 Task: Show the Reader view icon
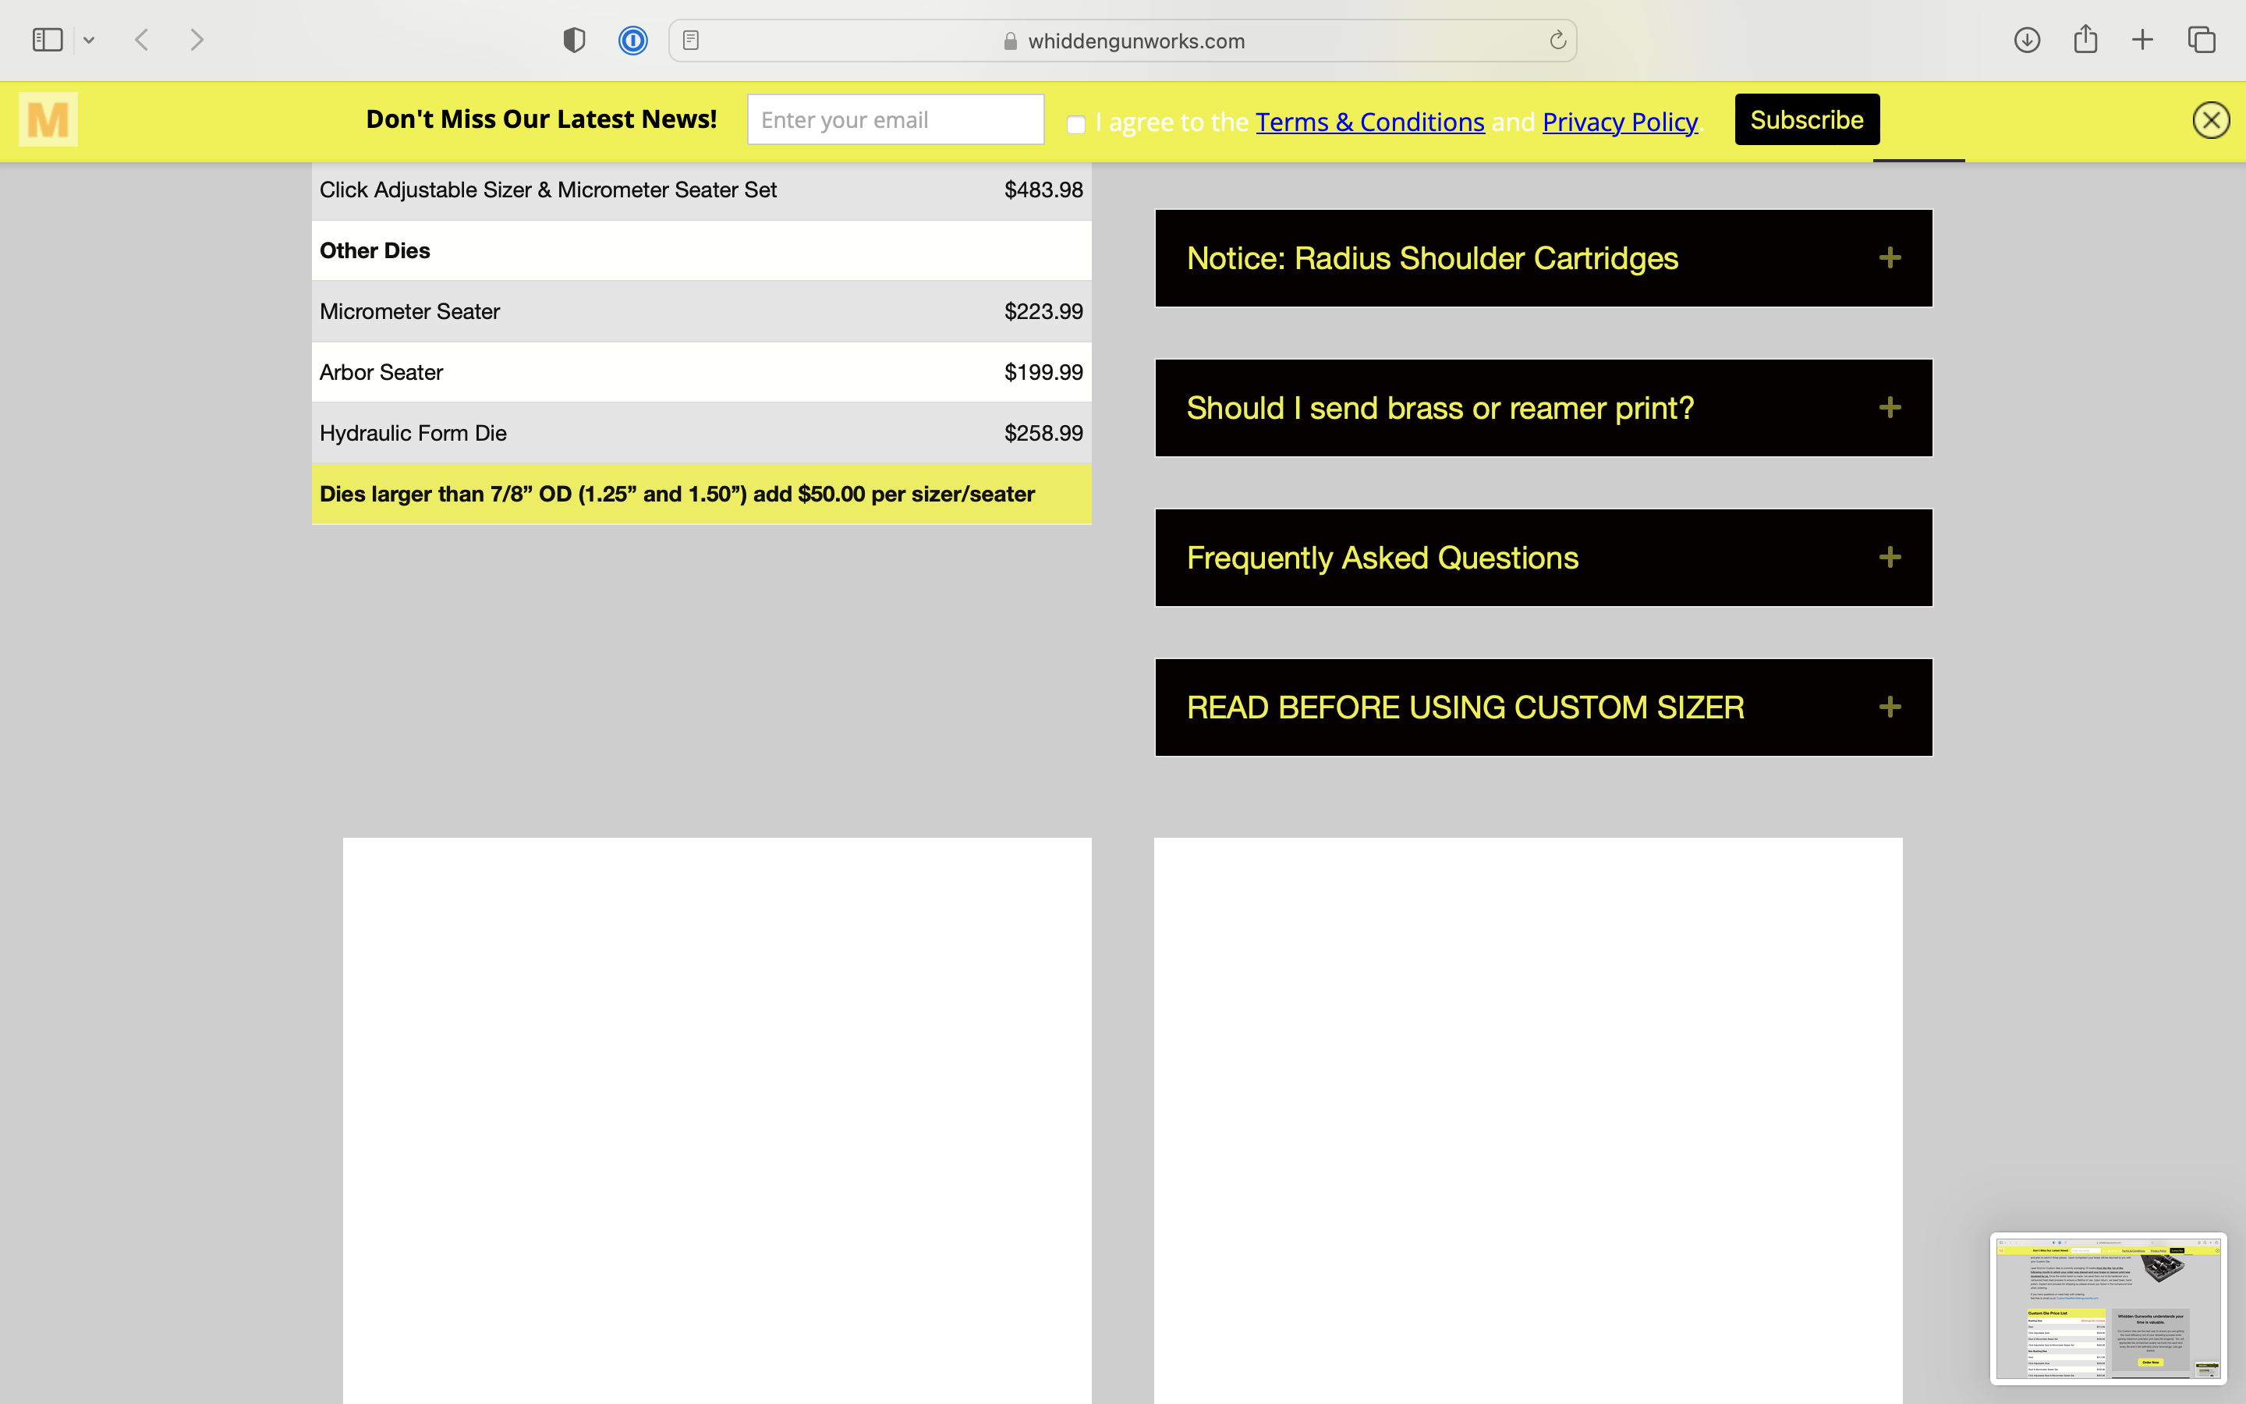coord(690,40)
